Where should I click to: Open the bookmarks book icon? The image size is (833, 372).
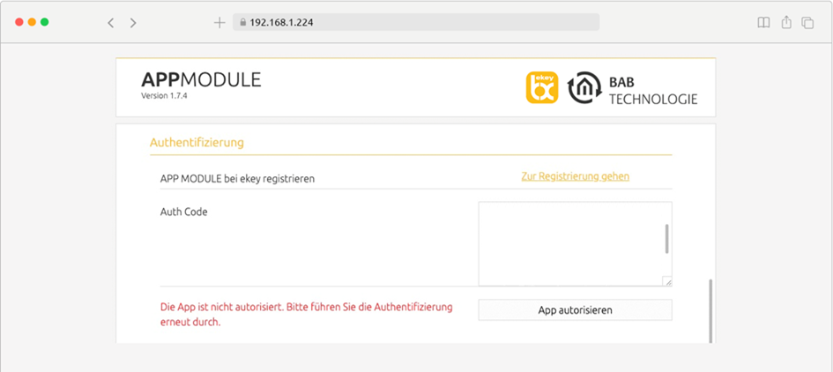point(763,22)
